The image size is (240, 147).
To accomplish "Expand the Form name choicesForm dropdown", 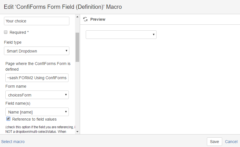I will (x=37, y=95).
